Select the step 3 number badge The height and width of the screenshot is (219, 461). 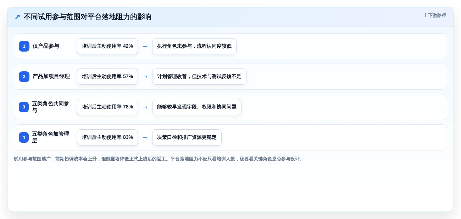point(24,107)
